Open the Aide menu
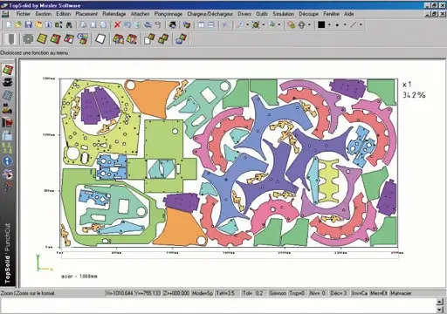Image resolution: width=447 pixels, height=314 pixels. tap(349, 14)
